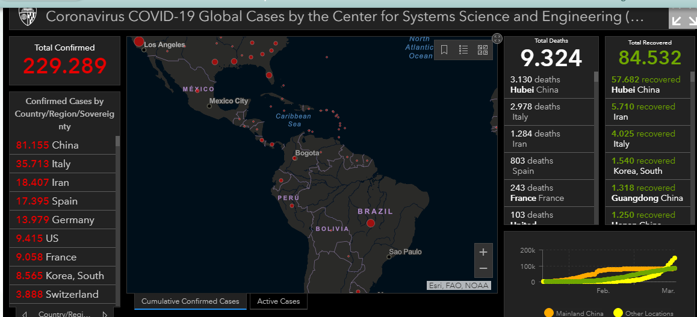This screenshot has width=697, height=317.
Task: Click the Total Deaths list scrollbar
Action: pos(596,77)
